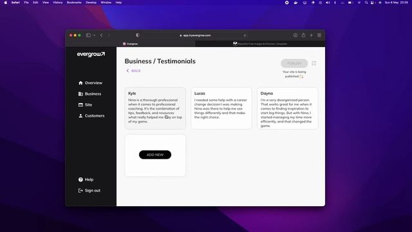
Task: Reload the page in Safari
Action: (245, 35)
